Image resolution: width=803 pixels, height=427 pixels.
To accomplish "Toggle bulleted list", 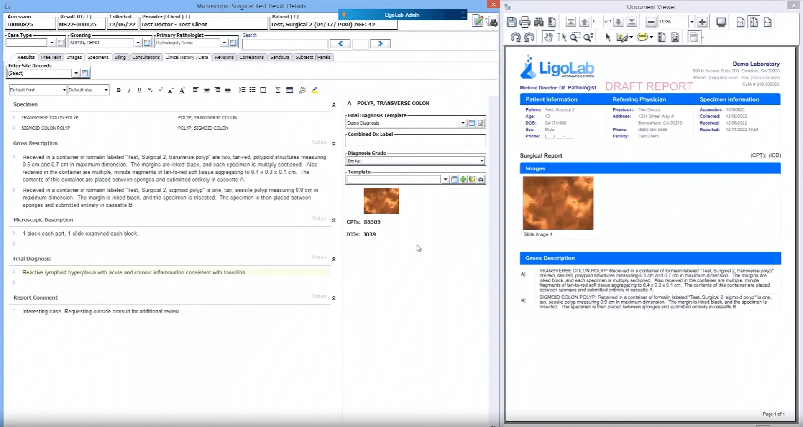I will tap(252, 90).
